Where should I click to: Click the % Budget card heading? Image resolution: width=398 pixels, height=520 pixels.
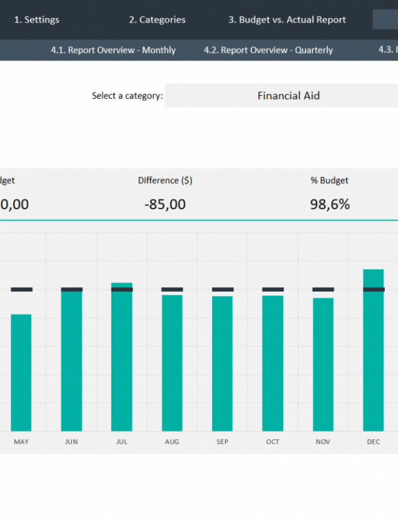tap(329, 180)
